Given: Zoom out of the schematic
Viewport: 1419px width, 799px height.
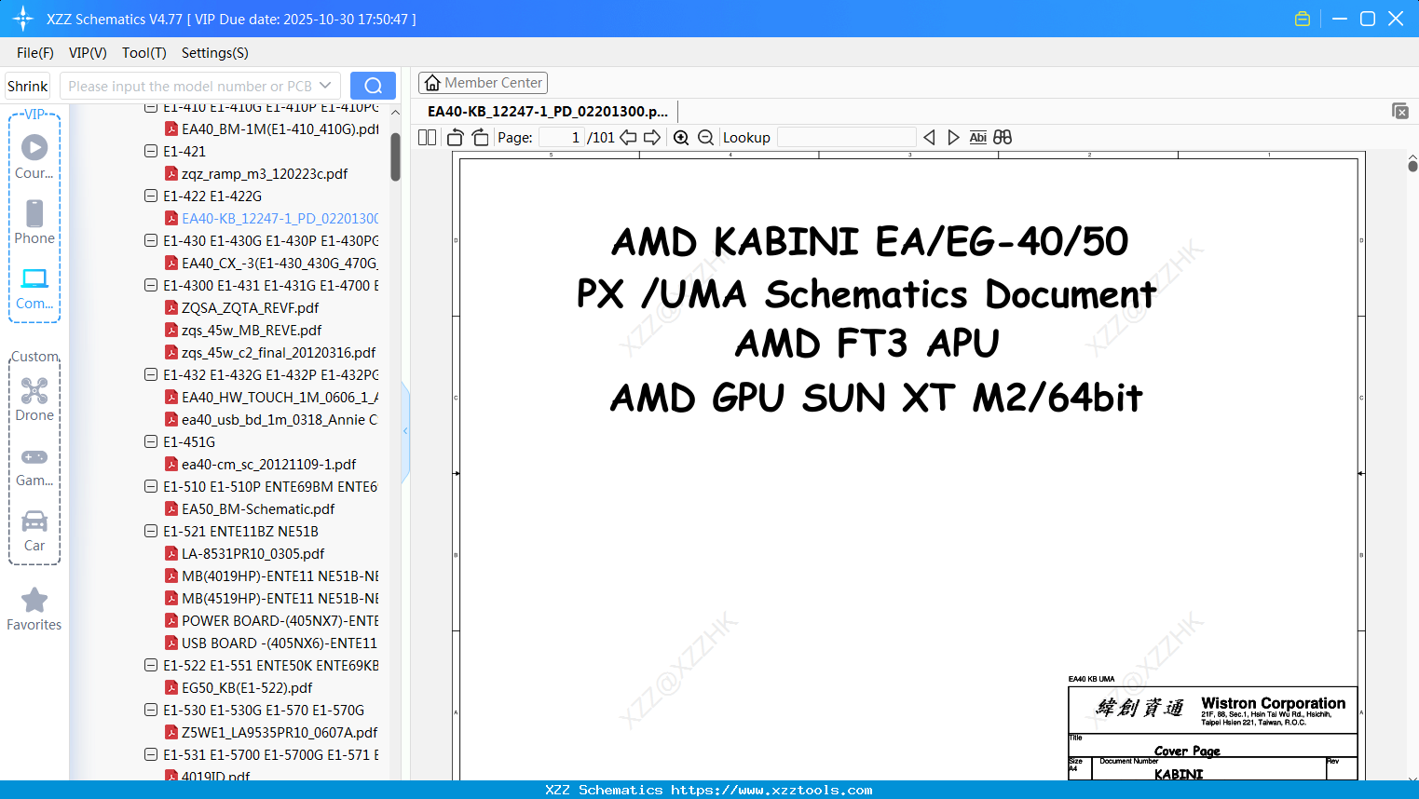Looking at the screenshot, I should 706,137.
